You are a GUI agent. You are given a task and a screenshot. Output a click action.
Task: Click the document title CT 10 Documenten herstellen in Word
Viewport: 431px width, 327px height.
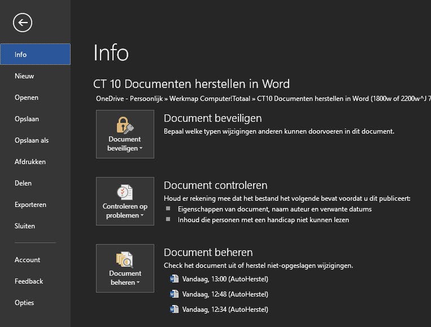coord(191,84)
